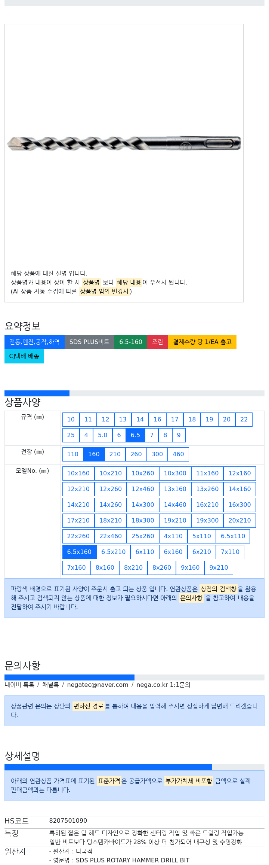
Task: Click the red 조란 brand tag
Action: 158,342
